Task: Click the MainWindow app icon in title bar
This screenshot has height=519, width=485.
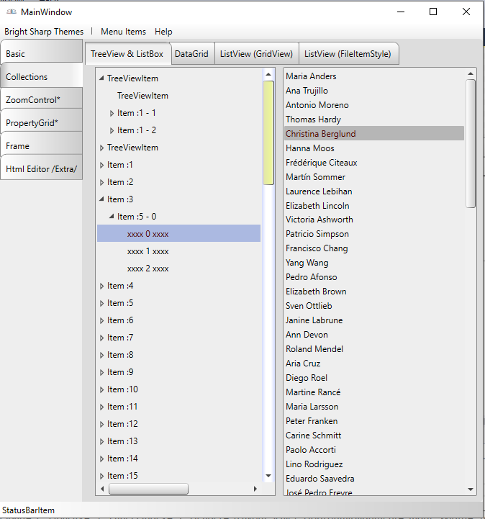Action: pos(11,12)
